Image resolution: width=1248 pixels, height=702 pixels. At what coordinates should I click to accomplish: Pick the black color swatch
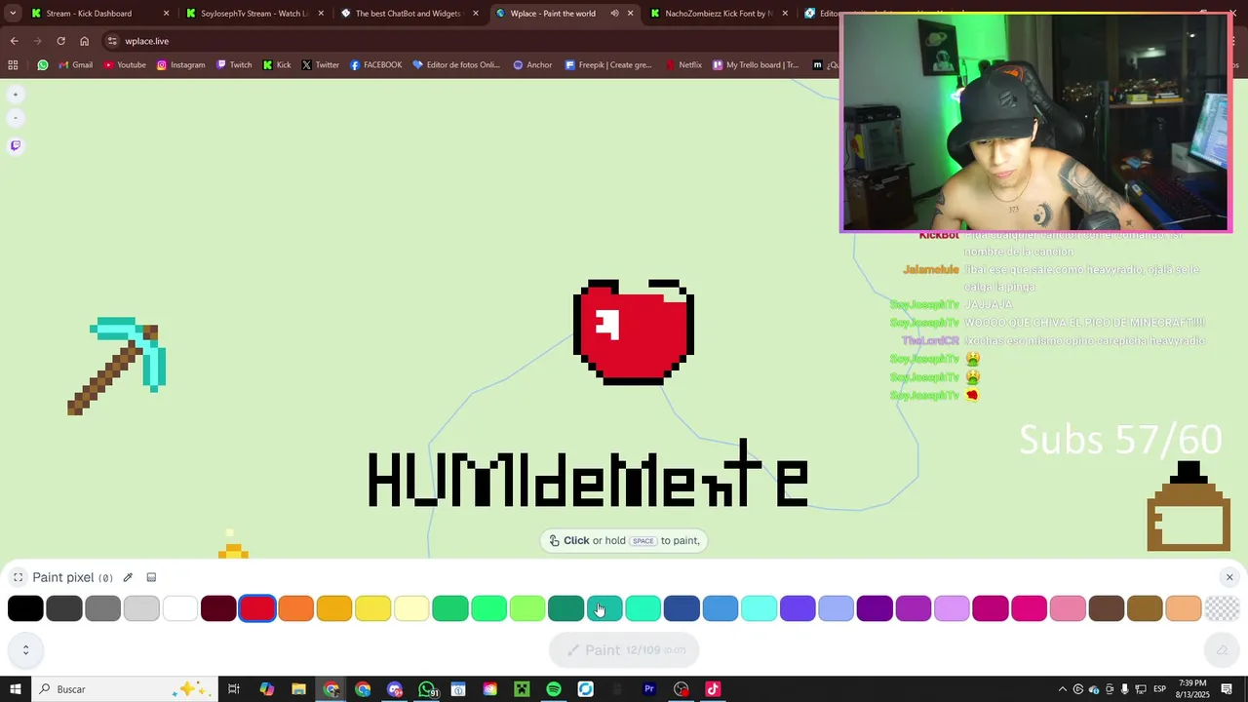(25, 608)
